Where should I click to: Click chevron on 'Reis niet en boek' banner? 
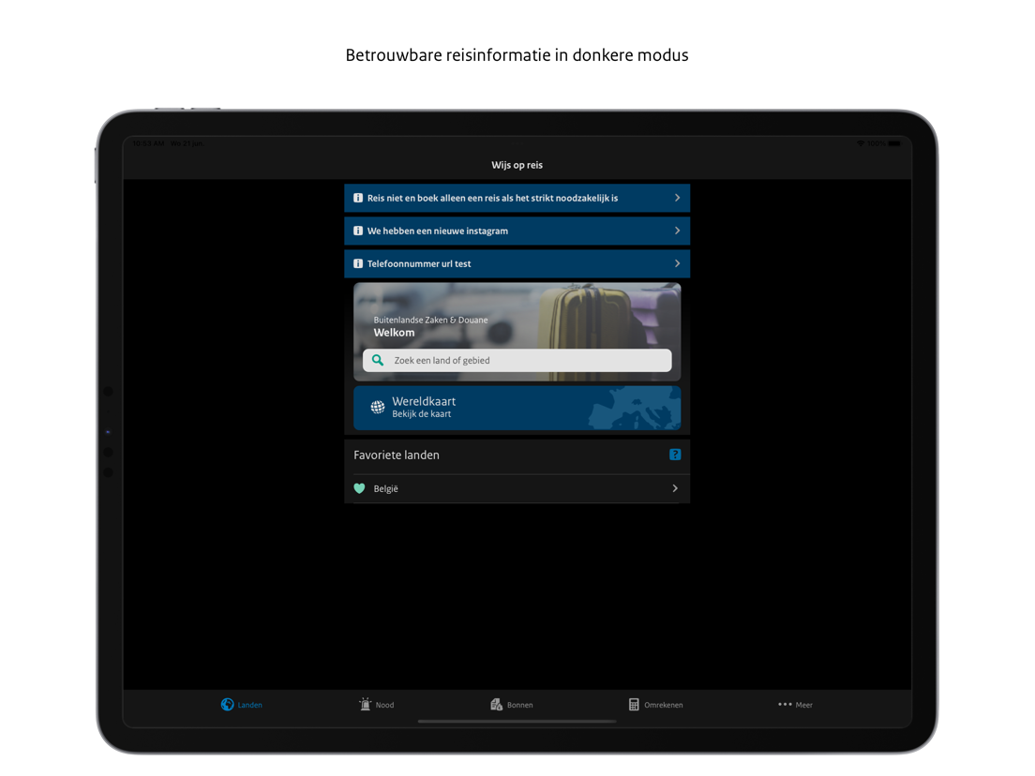[x=677, y=198]
